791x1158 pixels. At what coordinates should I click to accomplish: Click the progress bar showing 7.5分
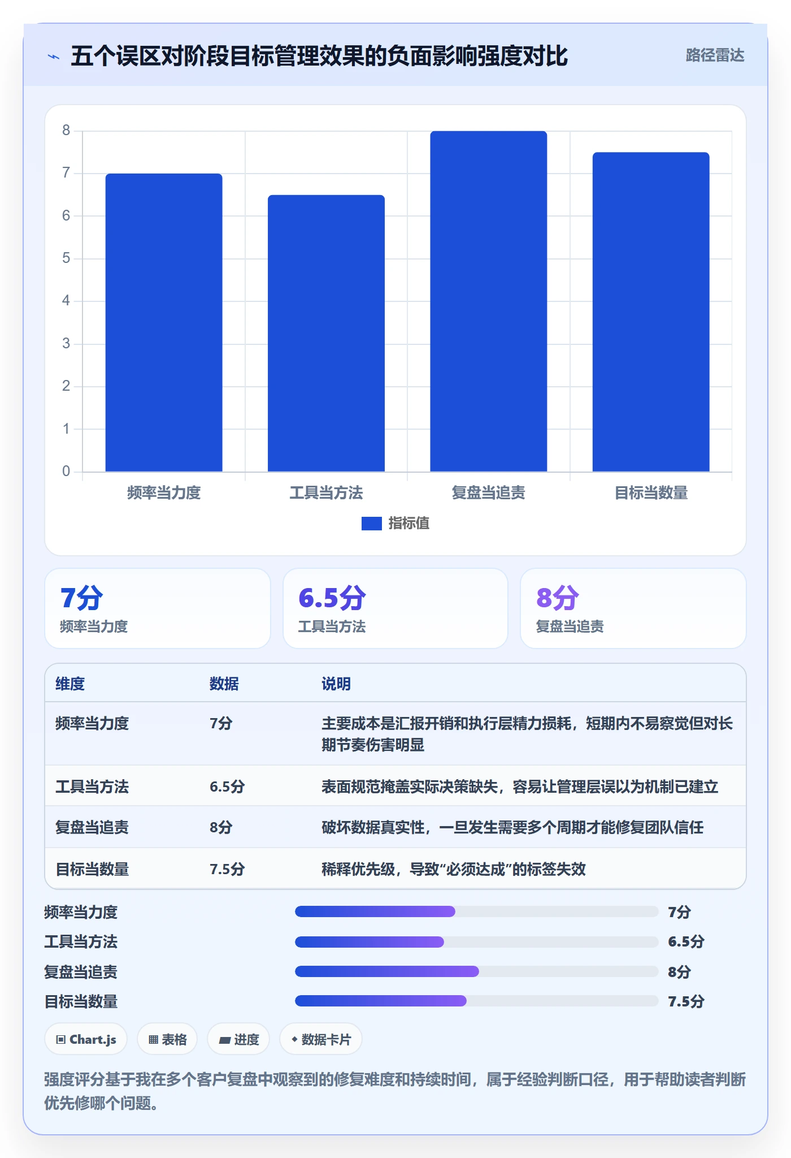477,1001
